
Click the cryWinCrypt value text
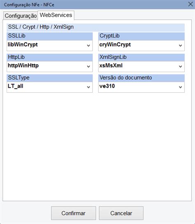click(115, 45)
